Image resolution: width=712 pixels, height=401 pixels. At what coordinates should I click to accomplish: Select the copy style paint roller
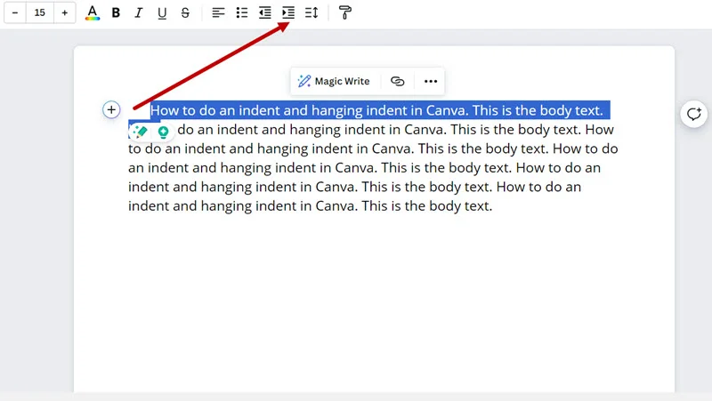click(344, 12)
